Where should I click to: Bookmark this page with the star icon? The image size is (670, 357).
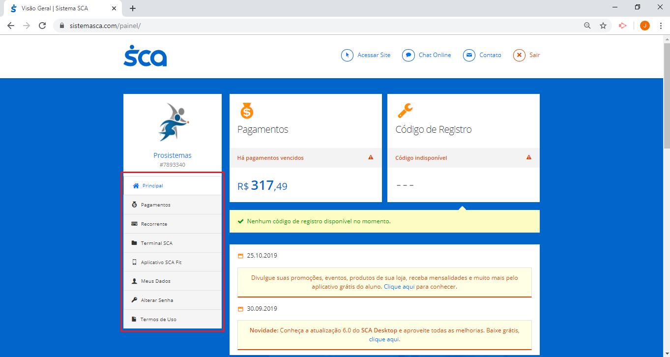click(603, 26)
